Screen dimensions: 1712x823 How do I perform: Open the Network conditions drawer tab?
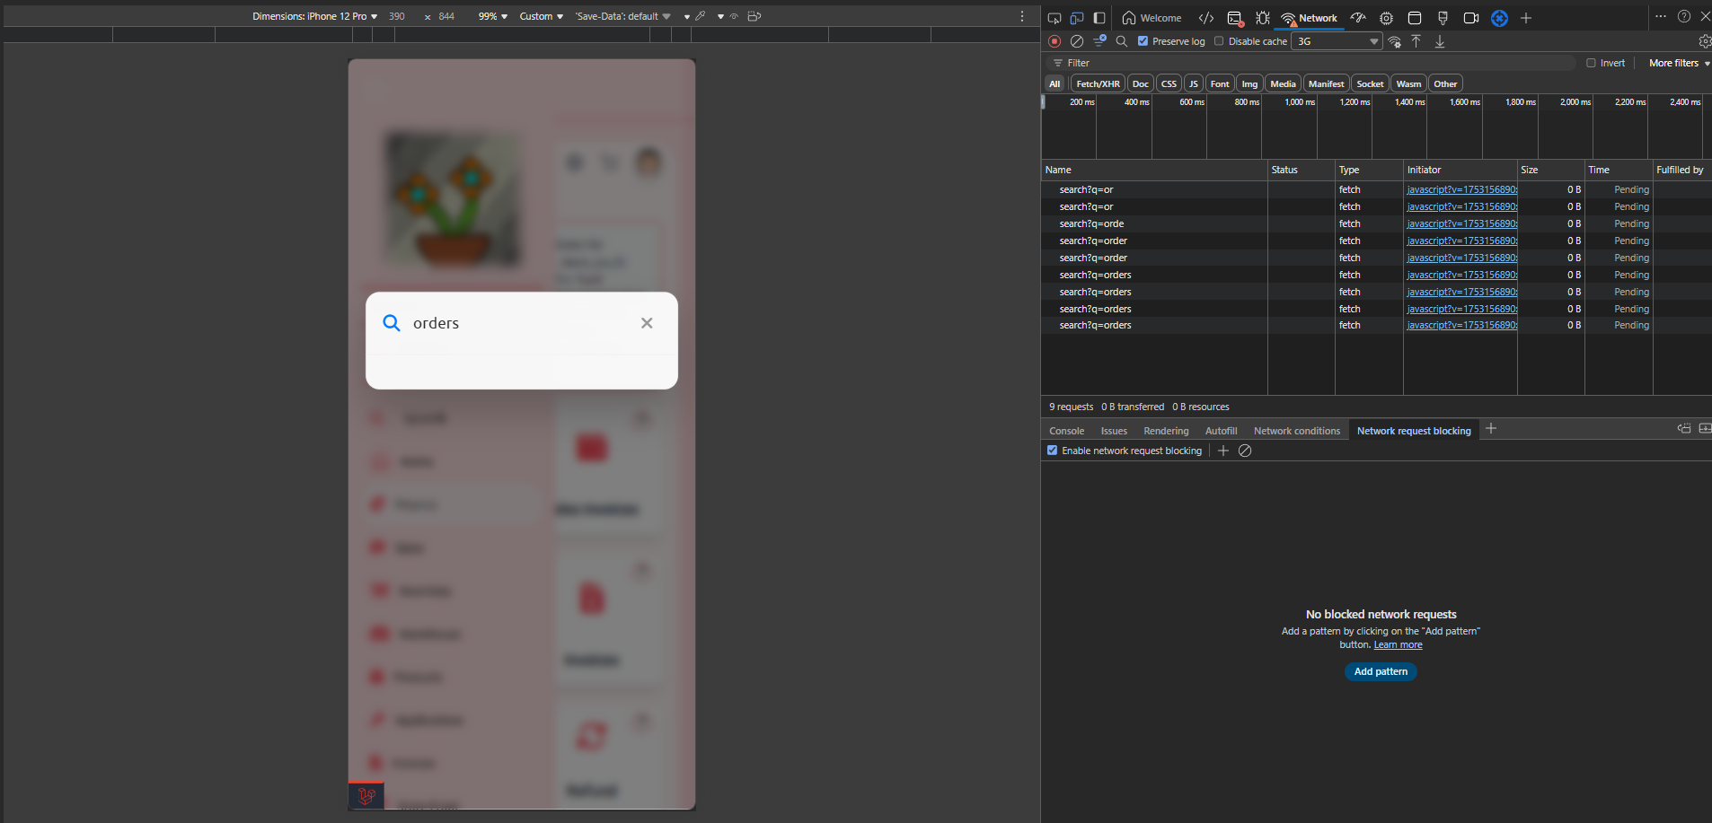click(x=1296, y=431)
